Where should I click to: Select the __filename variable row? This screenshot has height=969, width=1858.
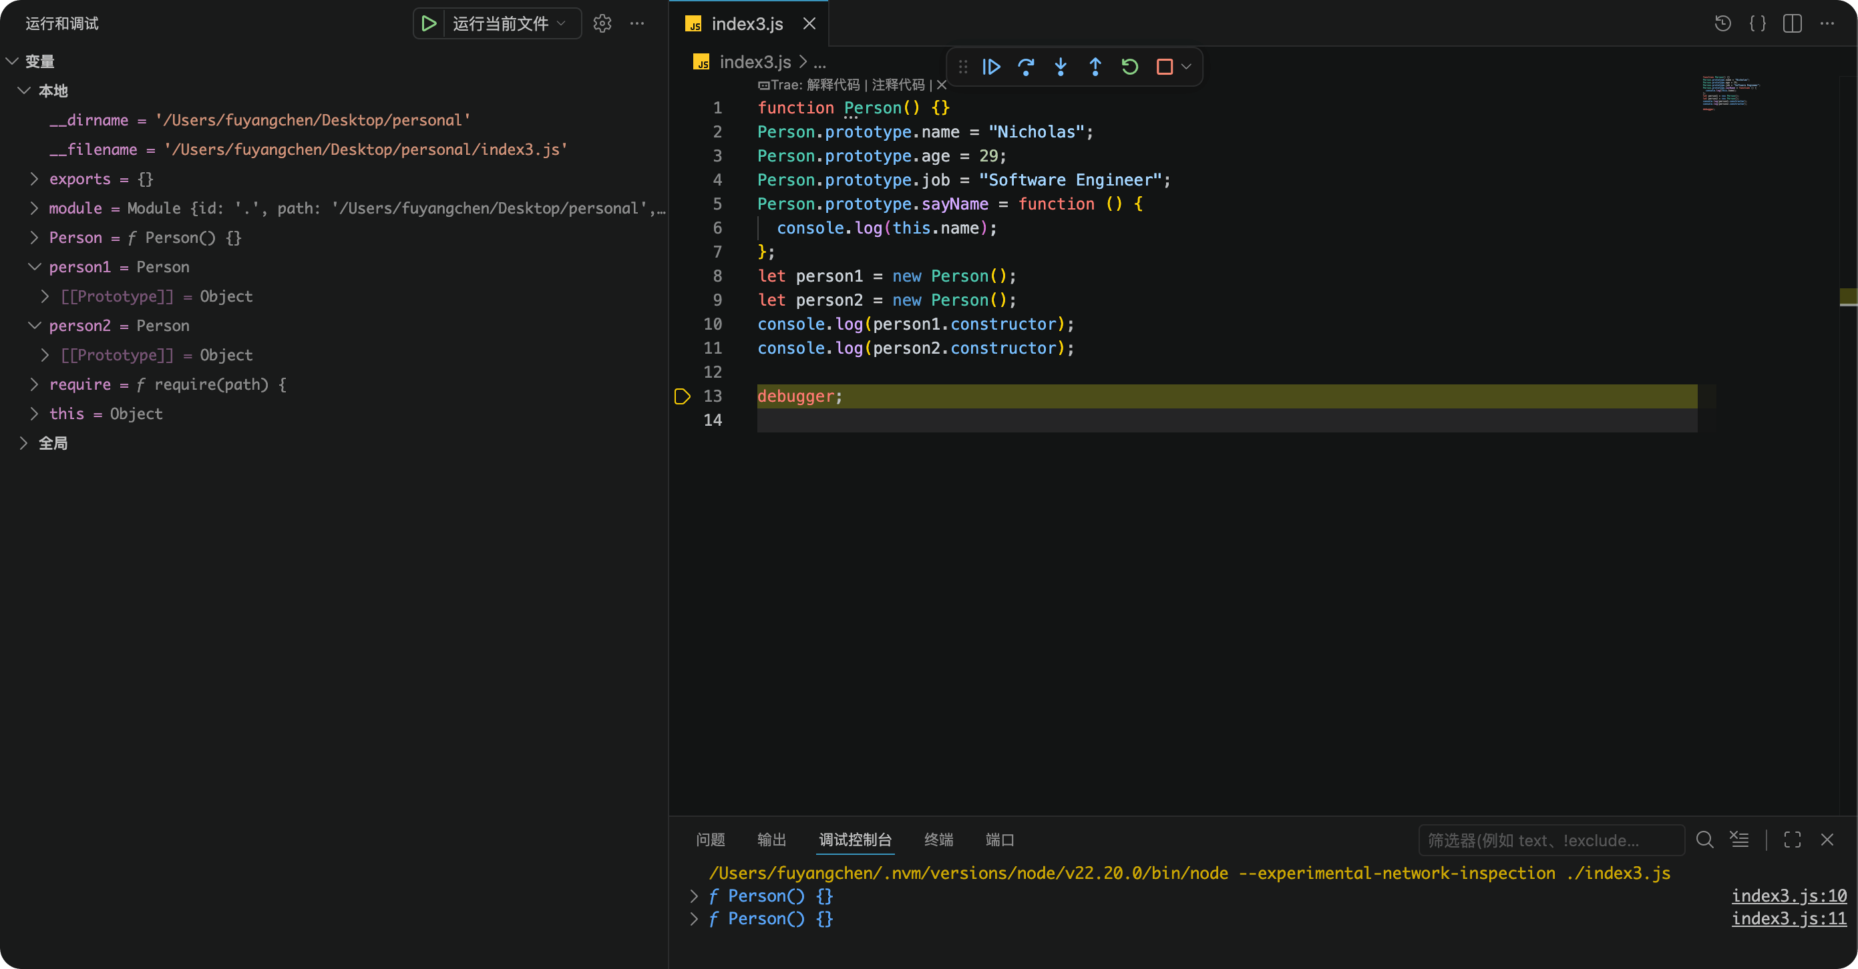click(x=334, y=150)
